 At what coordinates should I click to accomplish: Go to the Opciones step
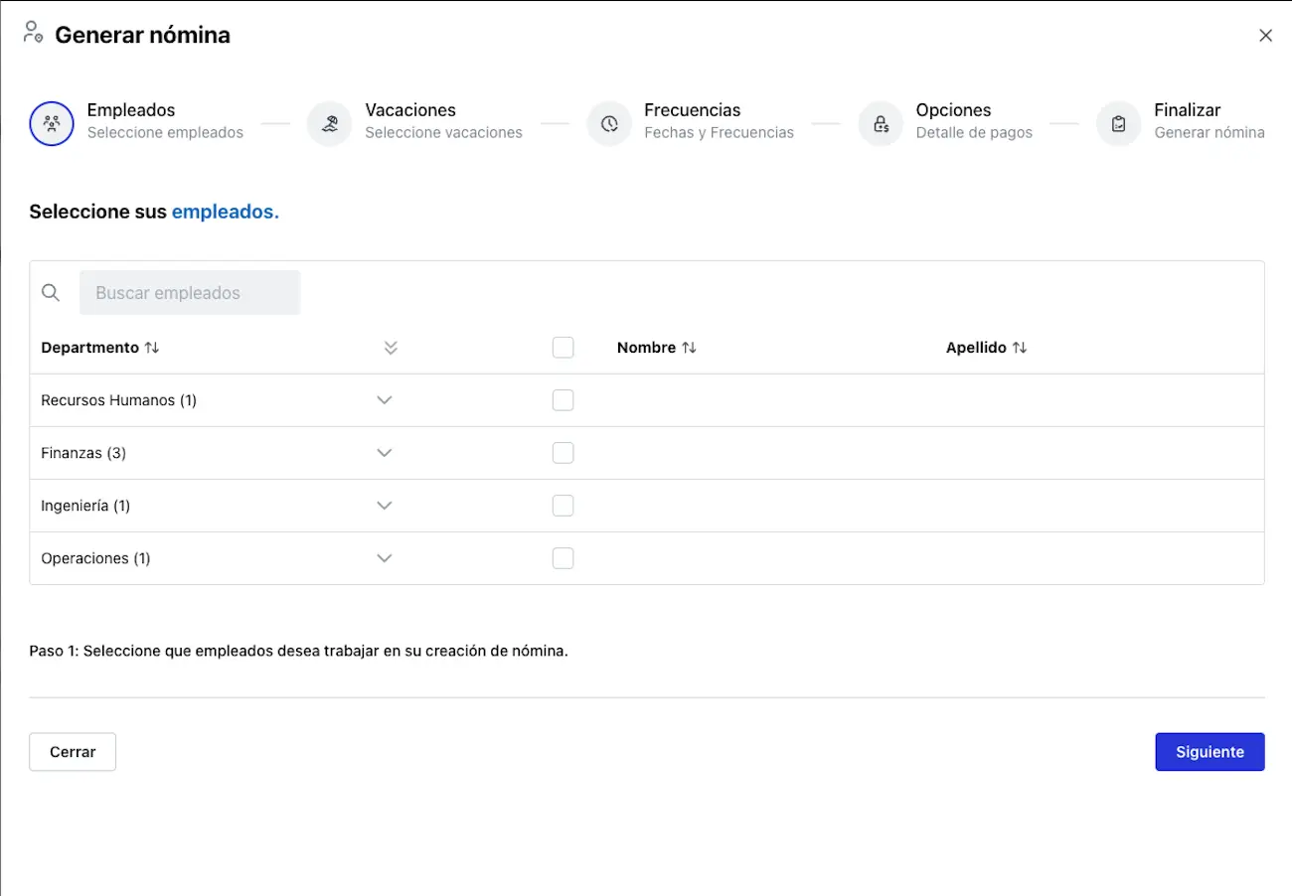946,121
